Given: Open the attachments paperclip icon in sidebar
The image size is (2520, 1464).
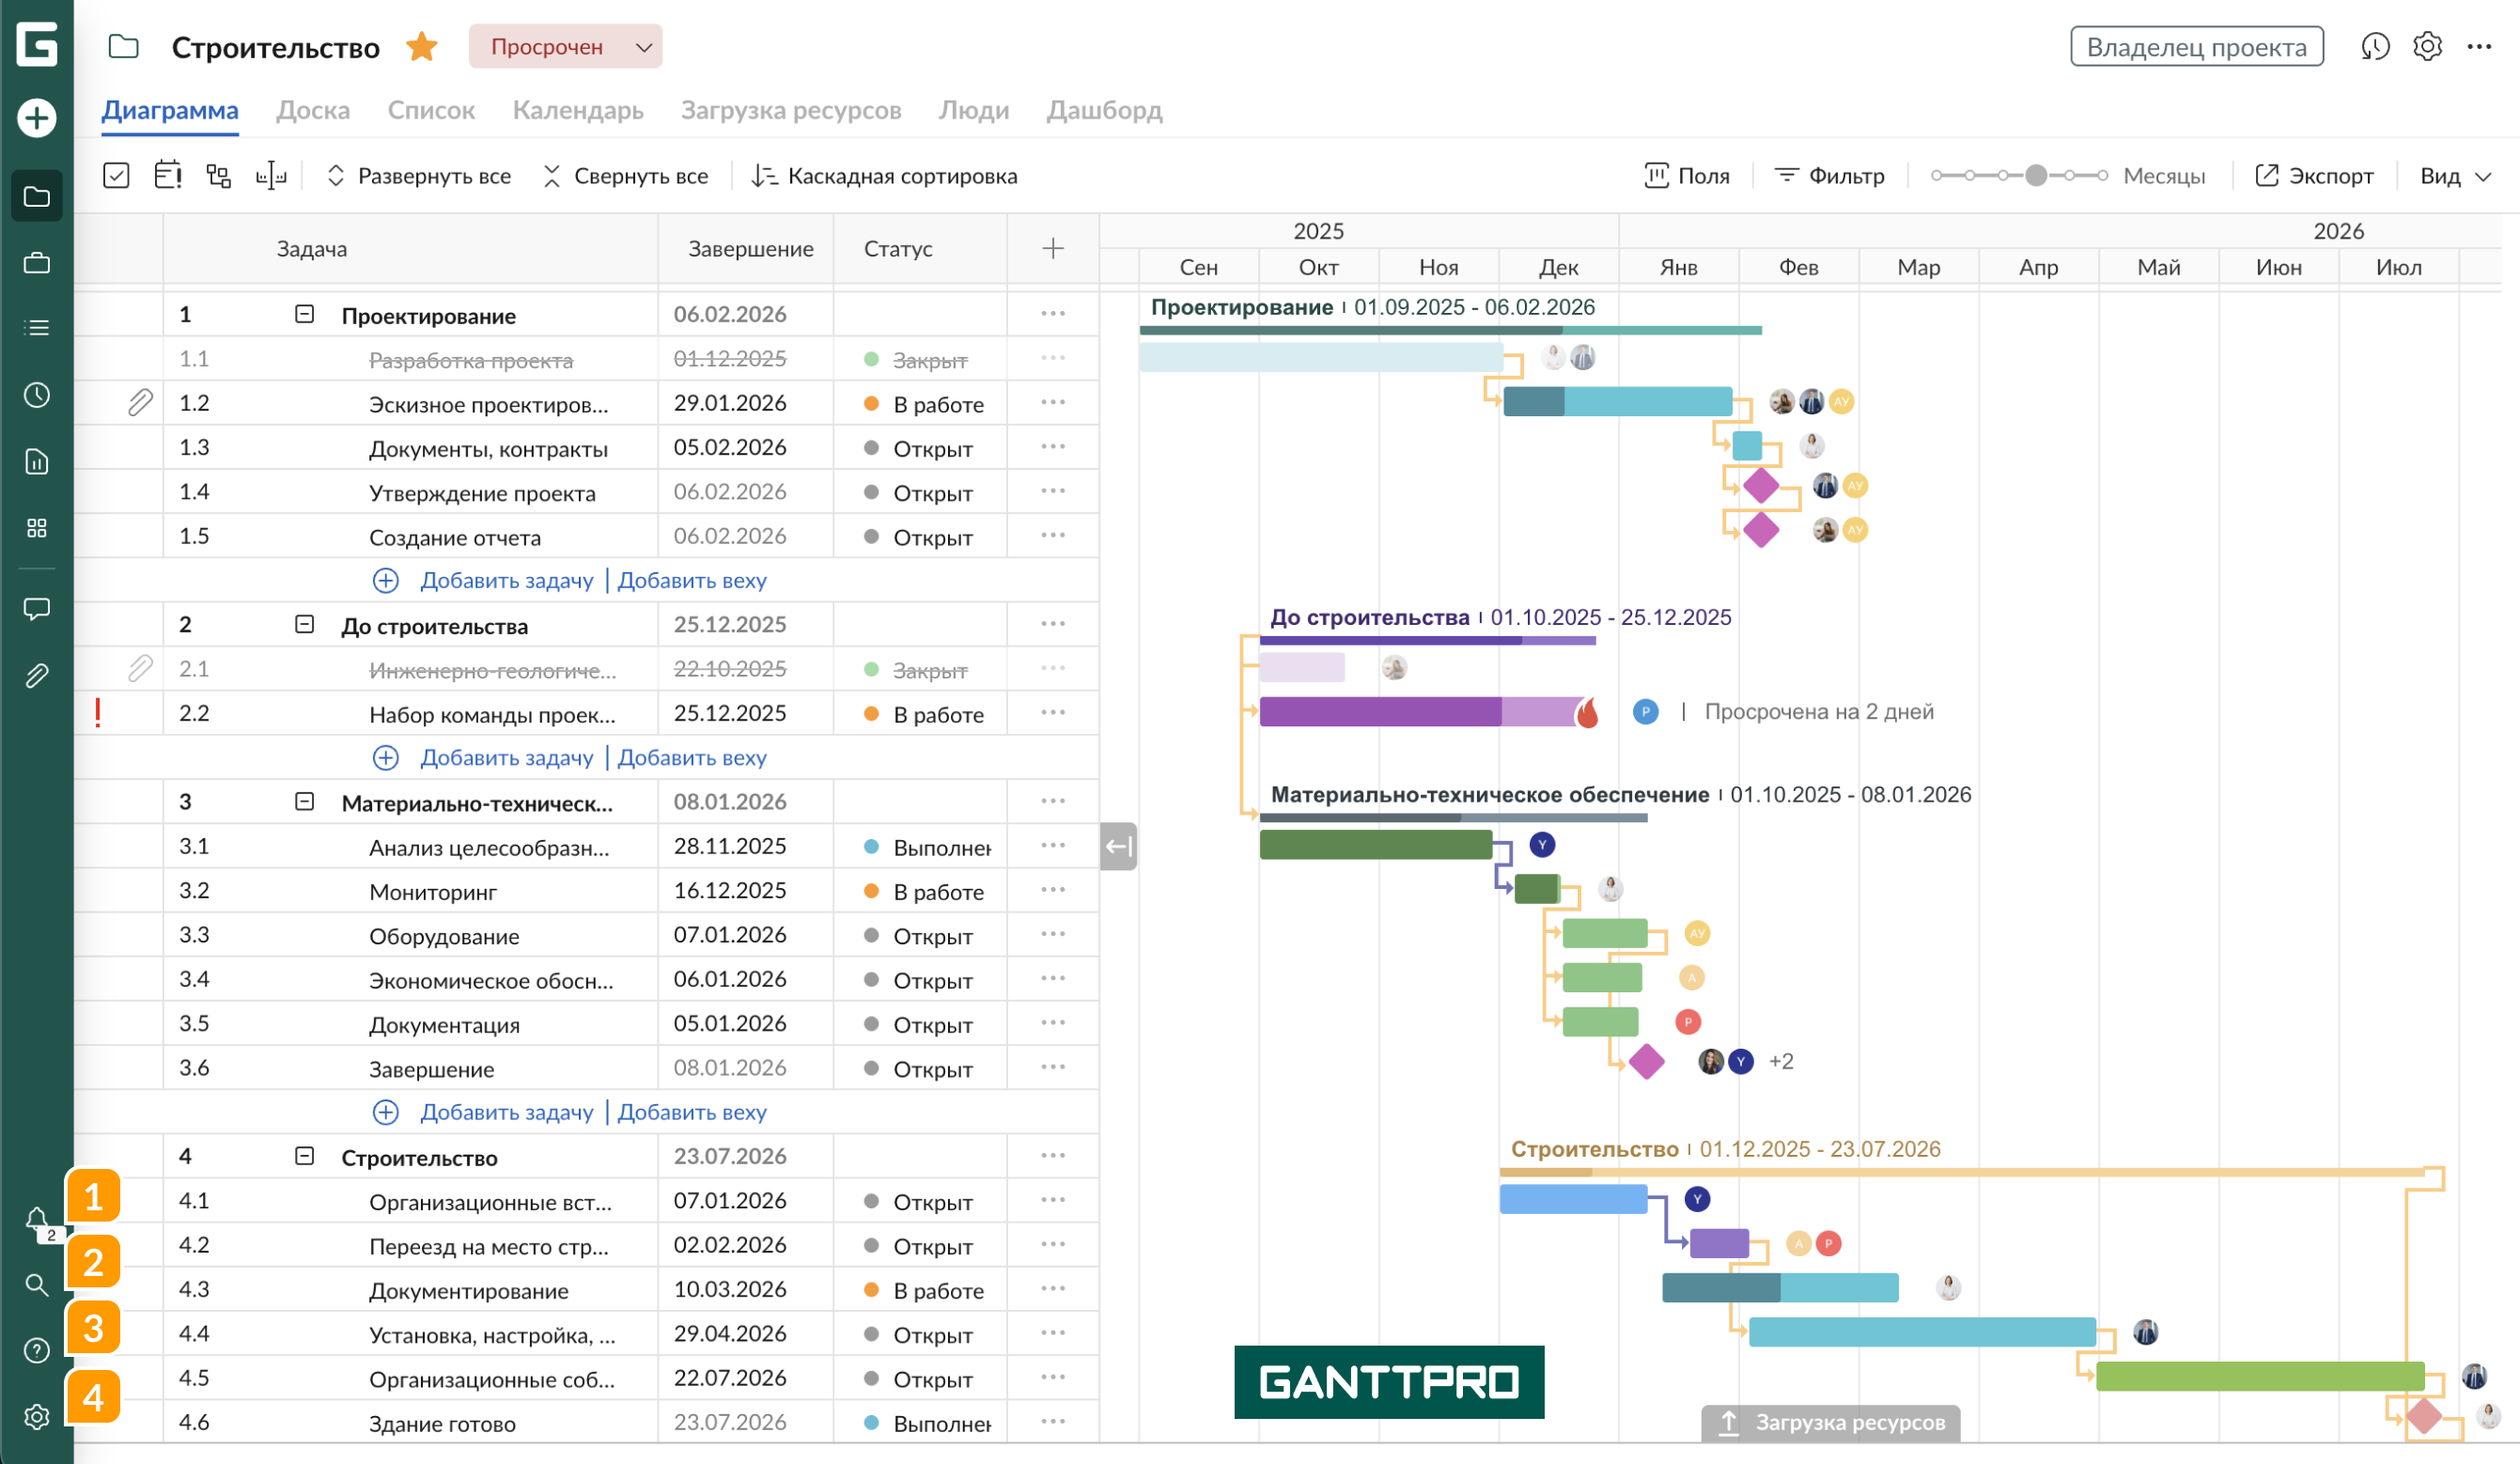Looking at the screenshot, I should 37,676.
